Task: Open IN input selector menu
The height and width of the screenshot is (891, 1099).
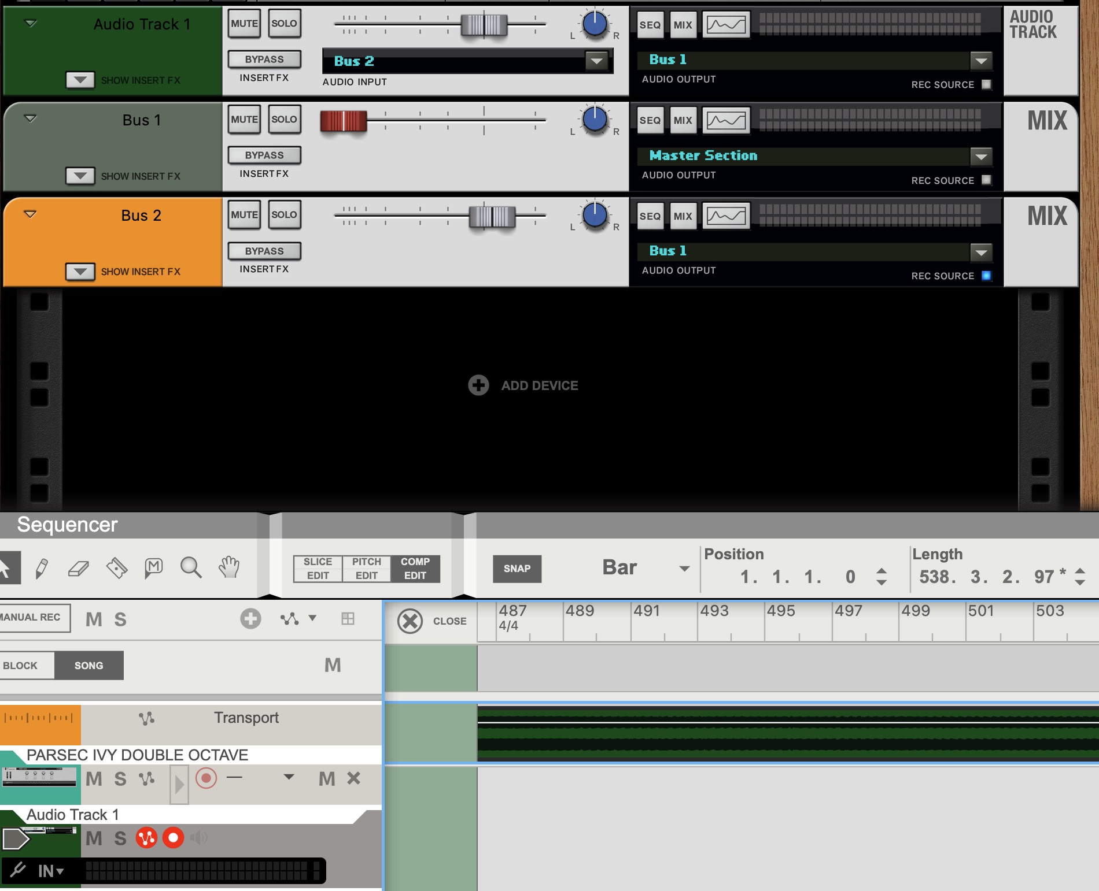Action: coord(51,871)
